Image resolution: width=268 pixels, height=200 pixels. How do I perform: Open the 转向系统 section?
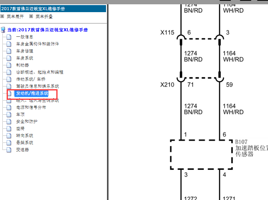pyautogui.click(x=25, y=135)
